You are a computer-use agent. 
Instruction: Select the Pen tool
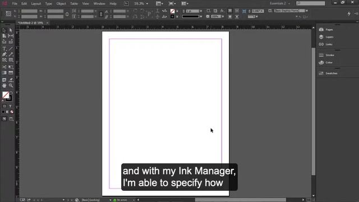pyautogui.click(x=4, y=54)
